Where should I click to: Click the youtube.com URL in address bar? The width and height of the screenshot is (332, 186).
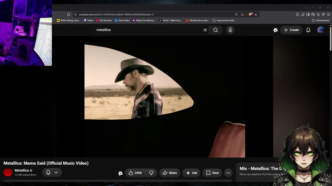click(116, 14)
